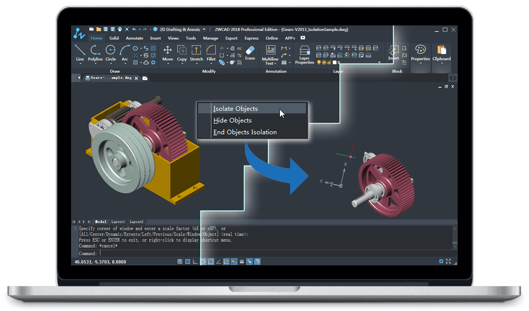Toggle polar tracking in status bar
Image resolution: width=529 pixels, height=311 pixels.
tap(203, 261)
